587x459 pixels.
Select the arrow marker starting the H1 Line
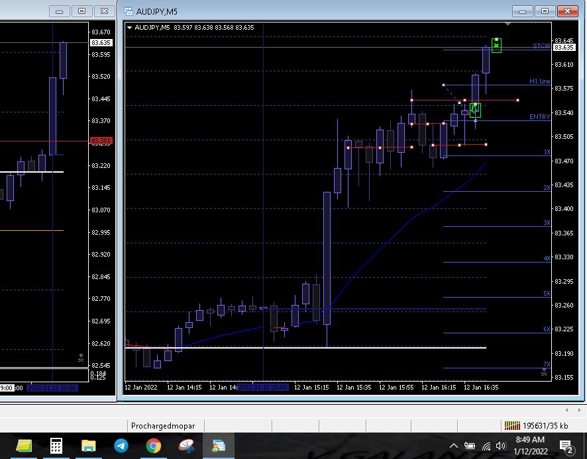point(444,85)
